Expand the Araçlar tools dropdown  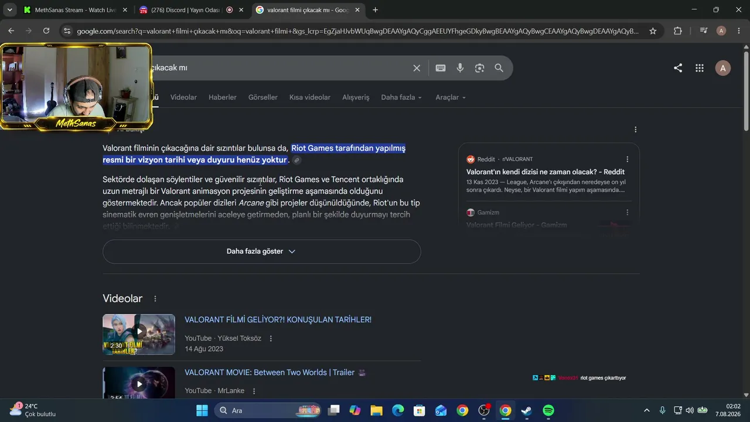point(451,97)
